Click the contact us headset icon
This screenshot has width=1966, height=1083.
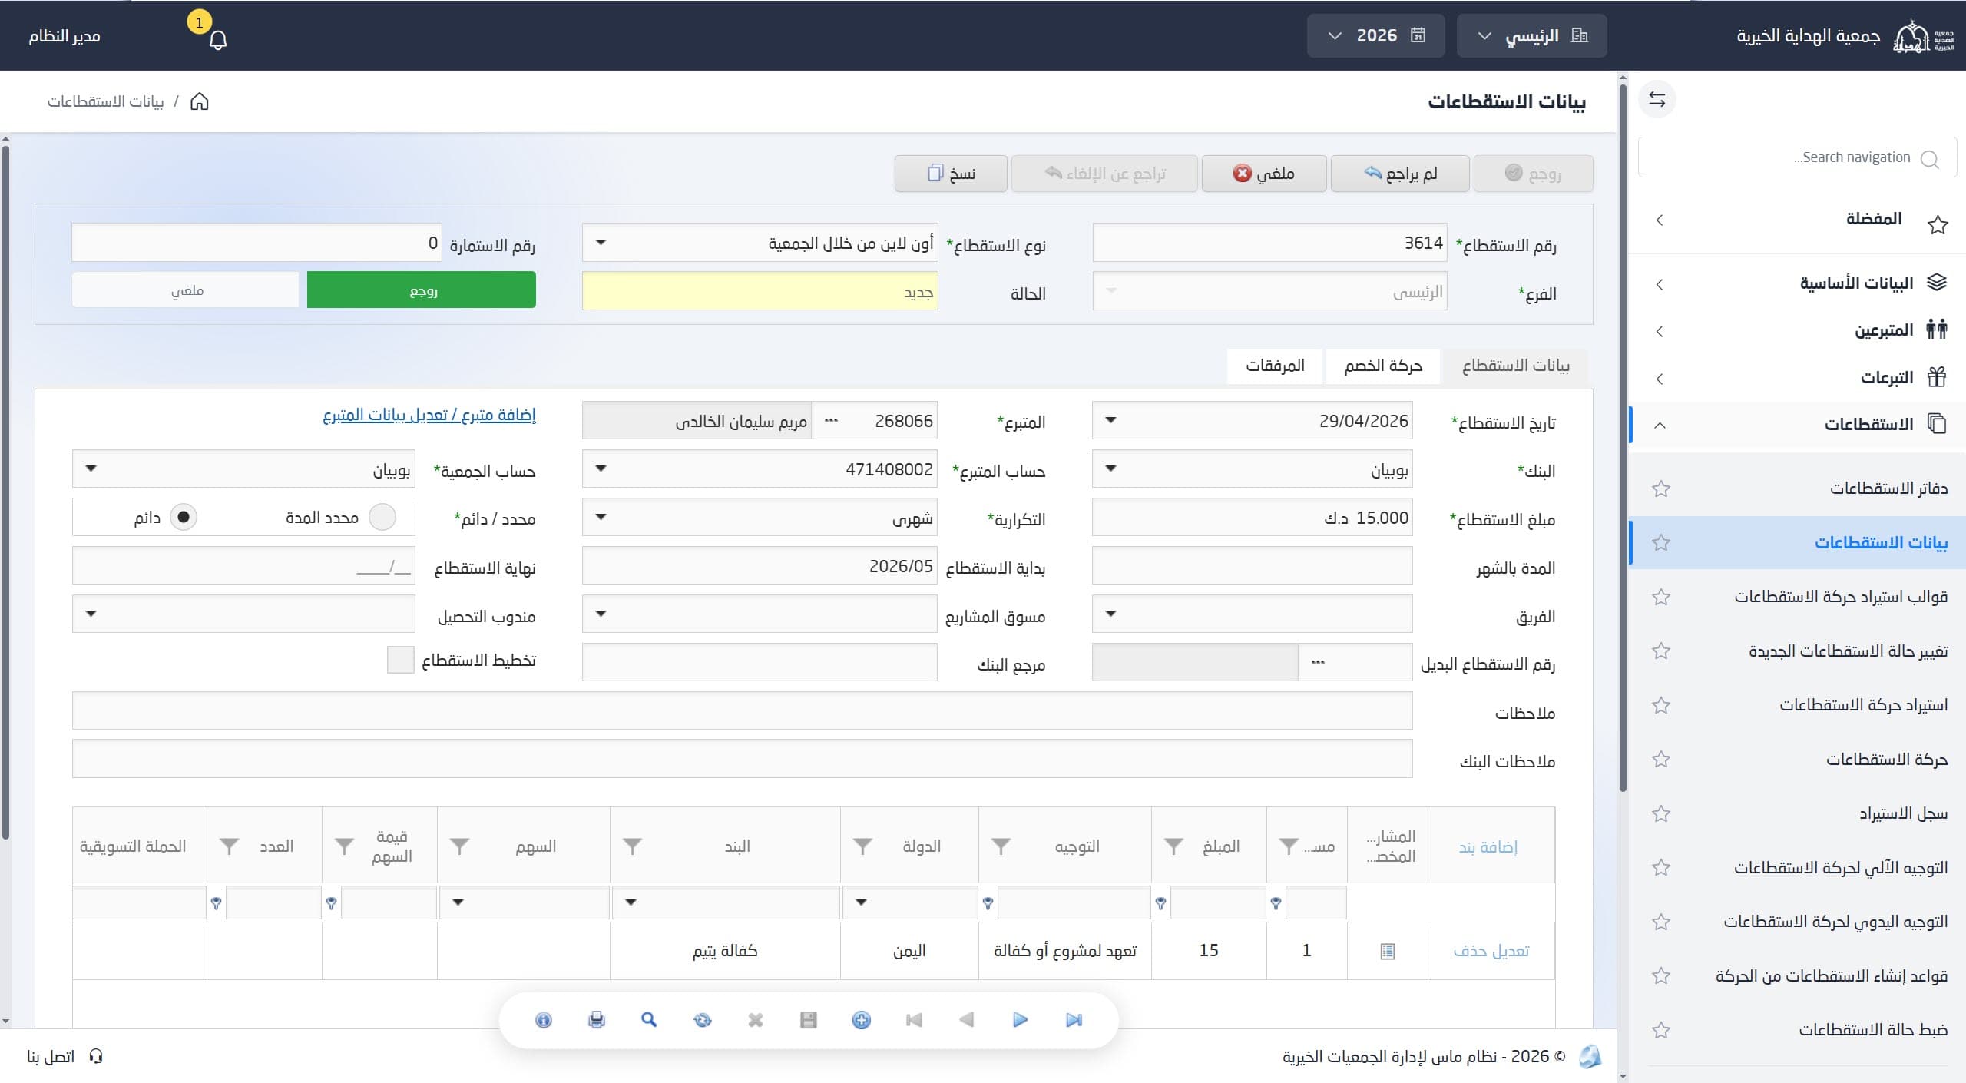tap(96, 1057)
